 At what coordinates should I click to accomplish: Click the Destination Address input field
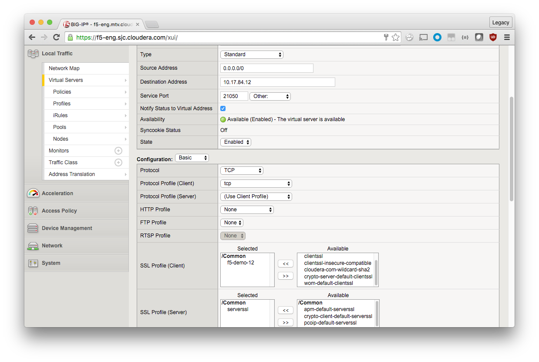pos(277,82)
